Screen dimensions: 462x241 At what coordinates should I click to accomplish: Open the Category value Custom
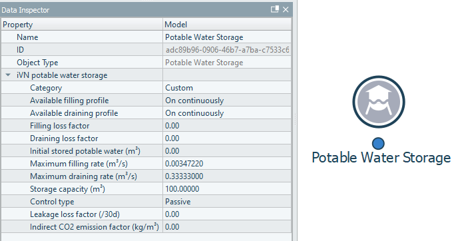[227, 88]
